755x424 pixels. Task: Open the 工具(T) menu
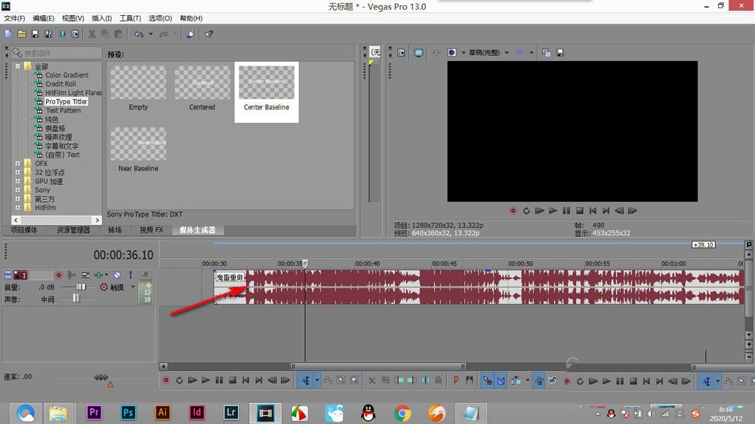point(130,18)
